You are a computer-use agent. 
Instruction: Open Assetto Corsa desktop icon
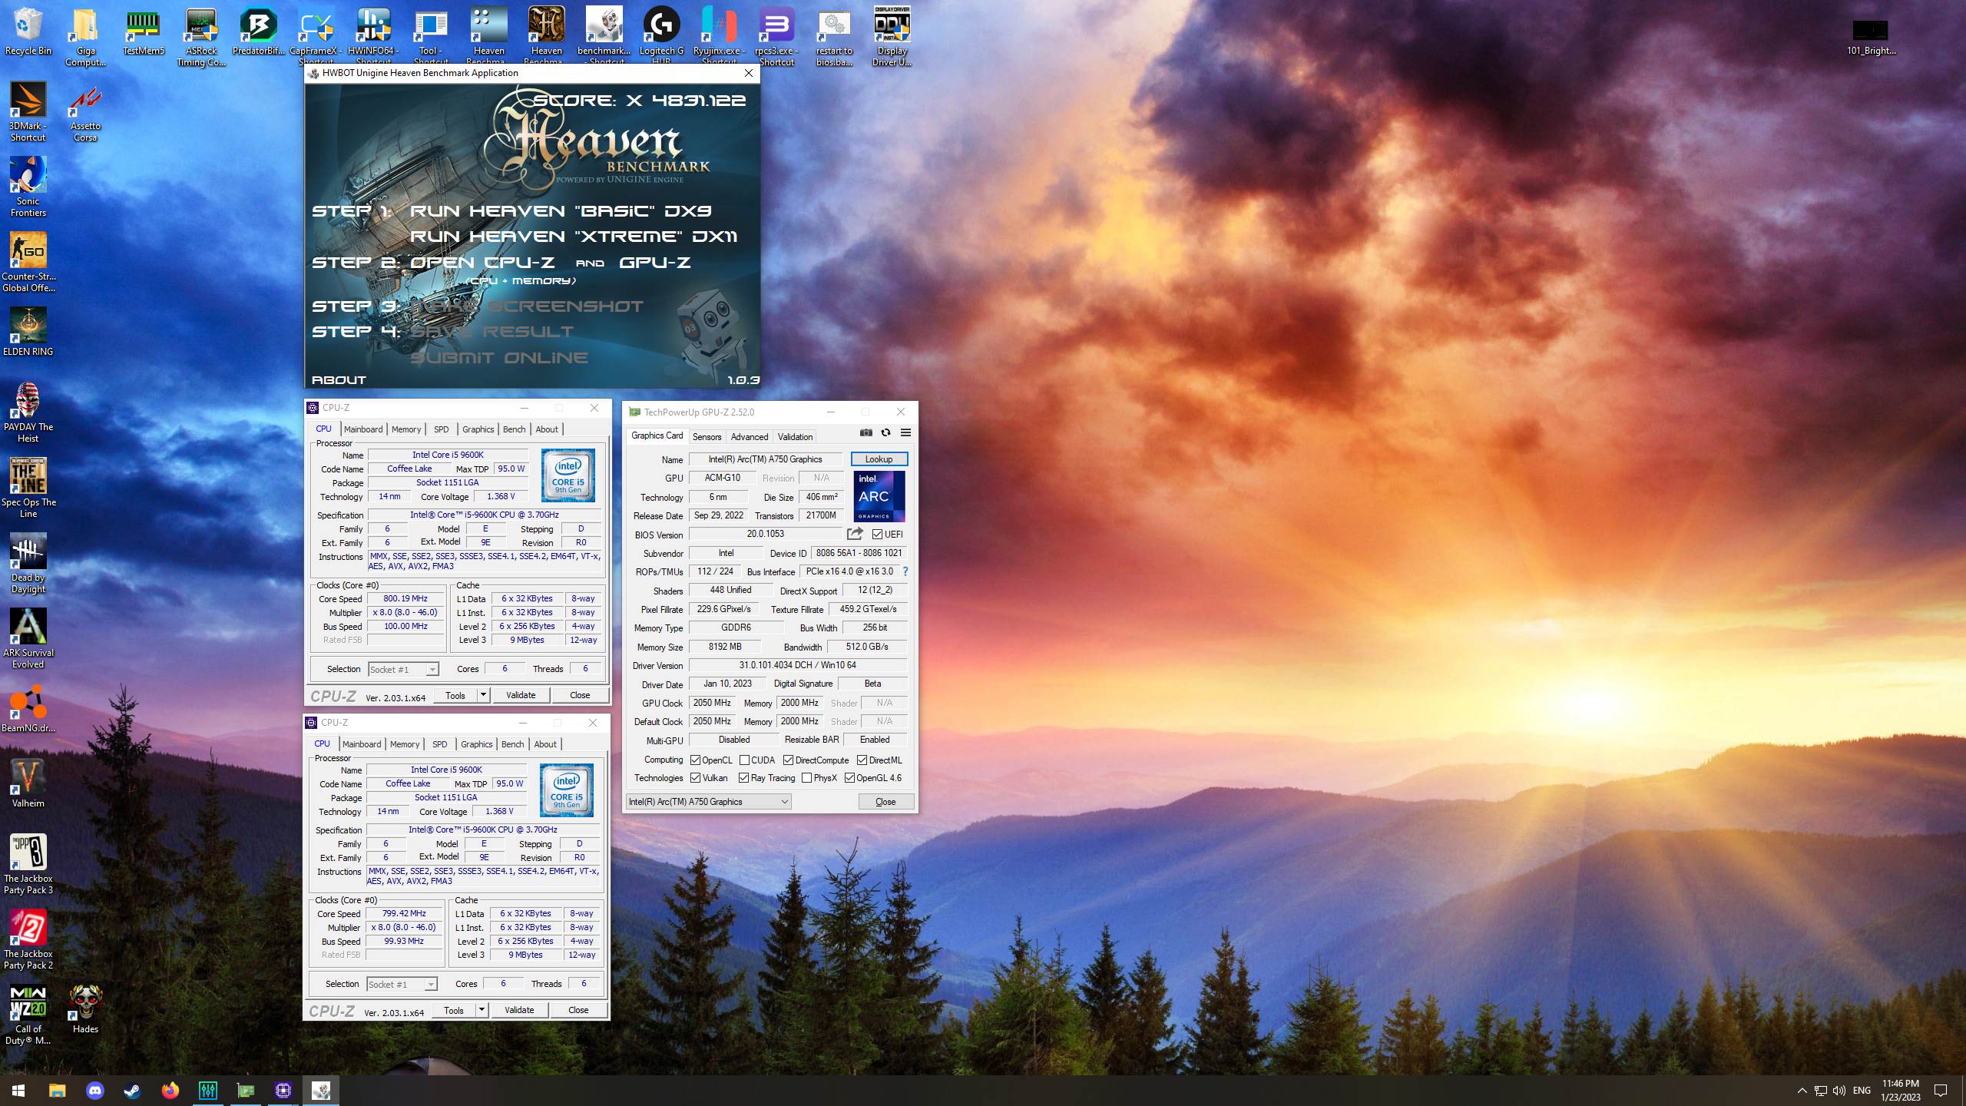coord(85,112)
